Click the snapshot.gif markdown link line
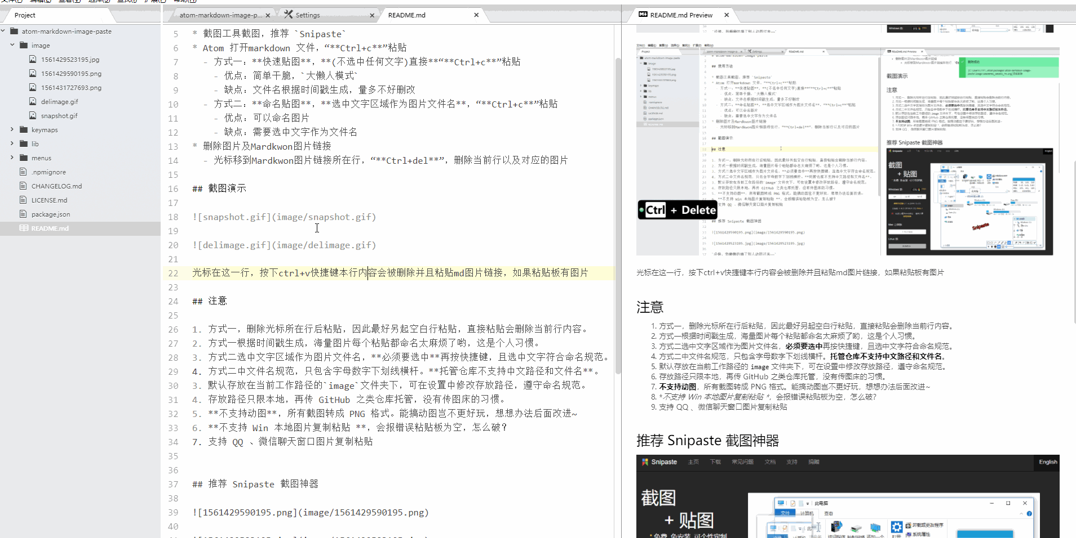 284,217
